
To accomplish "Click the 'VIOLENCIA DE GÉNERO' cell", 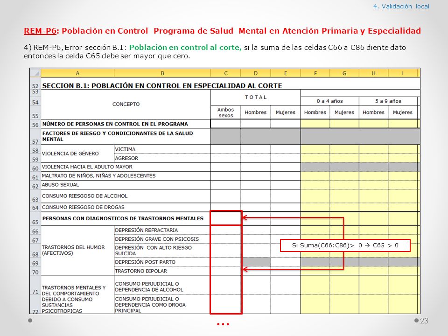I will click(x=77, y=154).
